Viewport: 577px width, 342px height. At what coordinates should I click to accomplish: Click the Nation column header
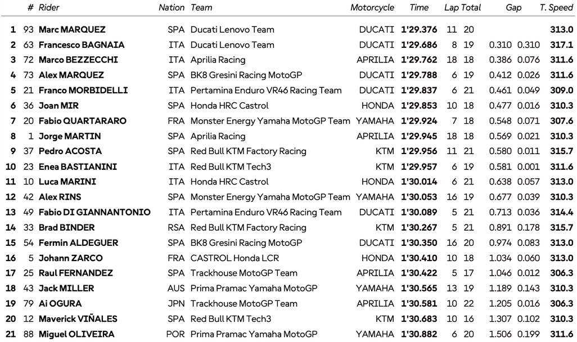[x=171, y=8]
